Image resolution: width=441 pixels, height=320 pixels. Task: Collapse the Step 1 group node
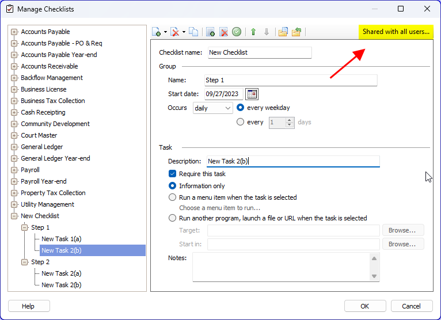click(25, 227)
